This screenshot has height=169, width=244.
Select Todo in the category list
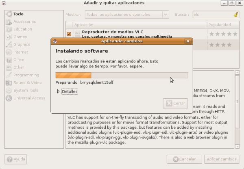click(x=18, y=14)
